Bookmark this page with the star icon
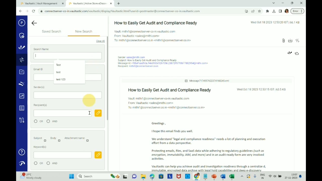The height and width of the screenshot is (181, 322). [x=259, y=11]
